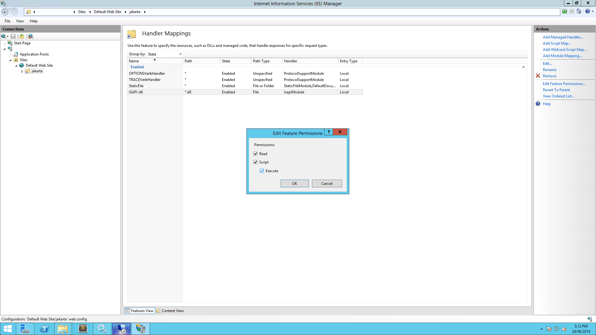Click the Add Module Mapping link

[562, 56]
